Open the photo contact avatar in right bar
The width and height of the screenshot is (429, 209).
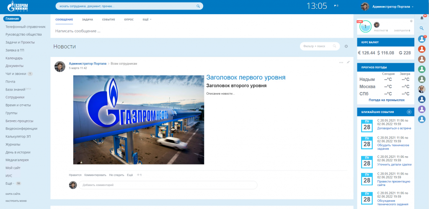coord(421,89)
